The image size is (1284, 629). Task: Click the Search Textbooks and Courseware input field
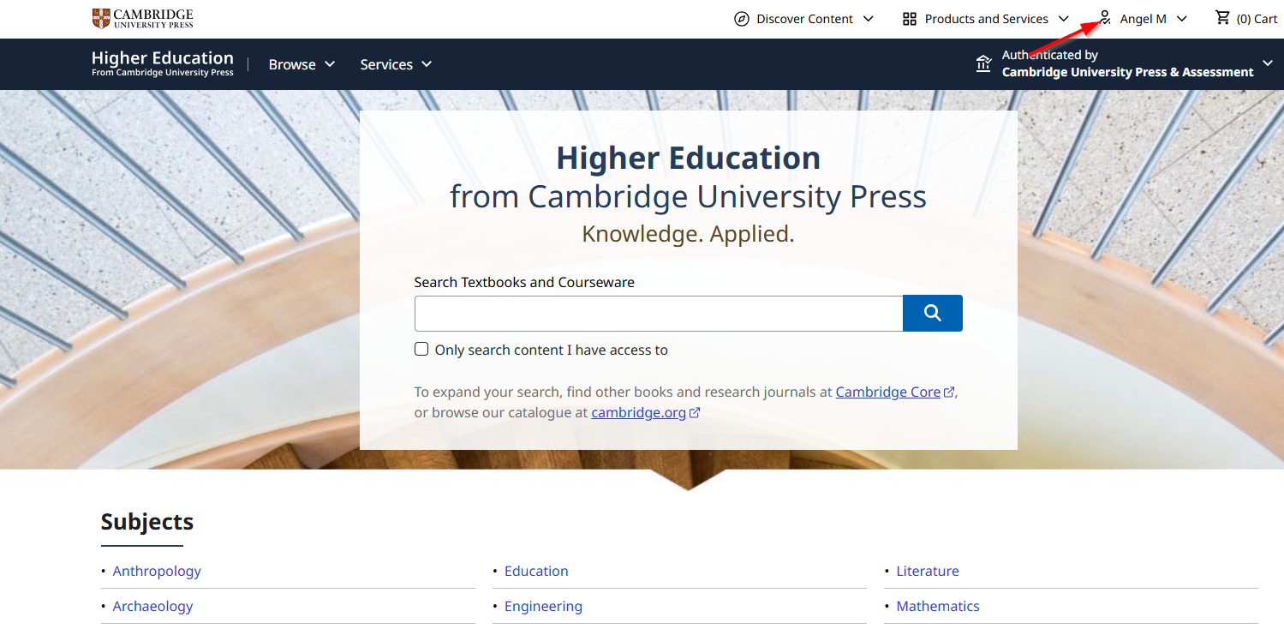(x=659, y=314)
